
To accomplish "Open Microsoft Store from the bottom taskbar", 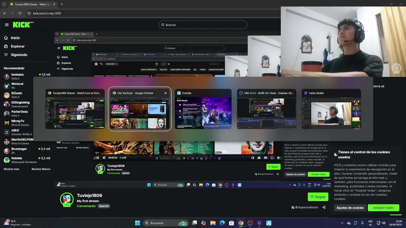I will pyautogui.click(x=232, y=223).
